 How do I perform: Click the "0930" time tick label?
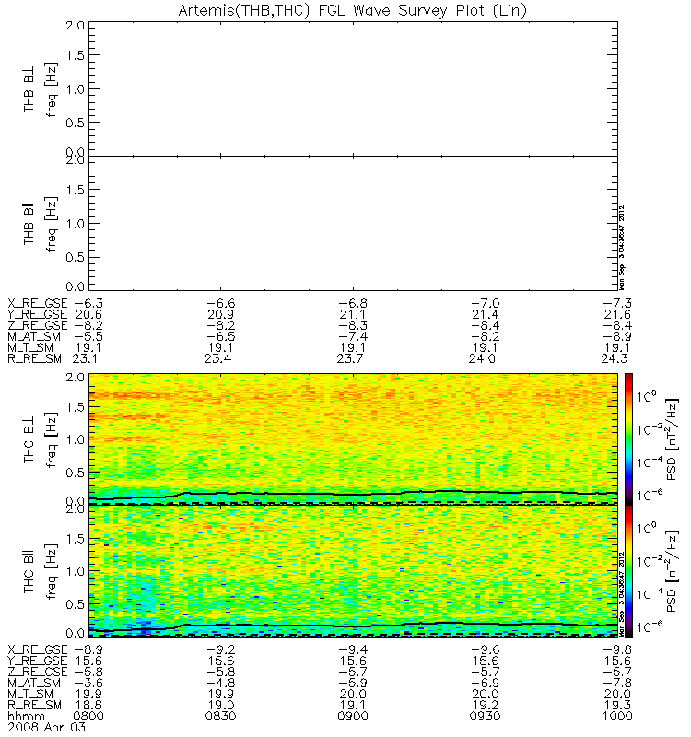pyautogui.click(x=486, y=717)
